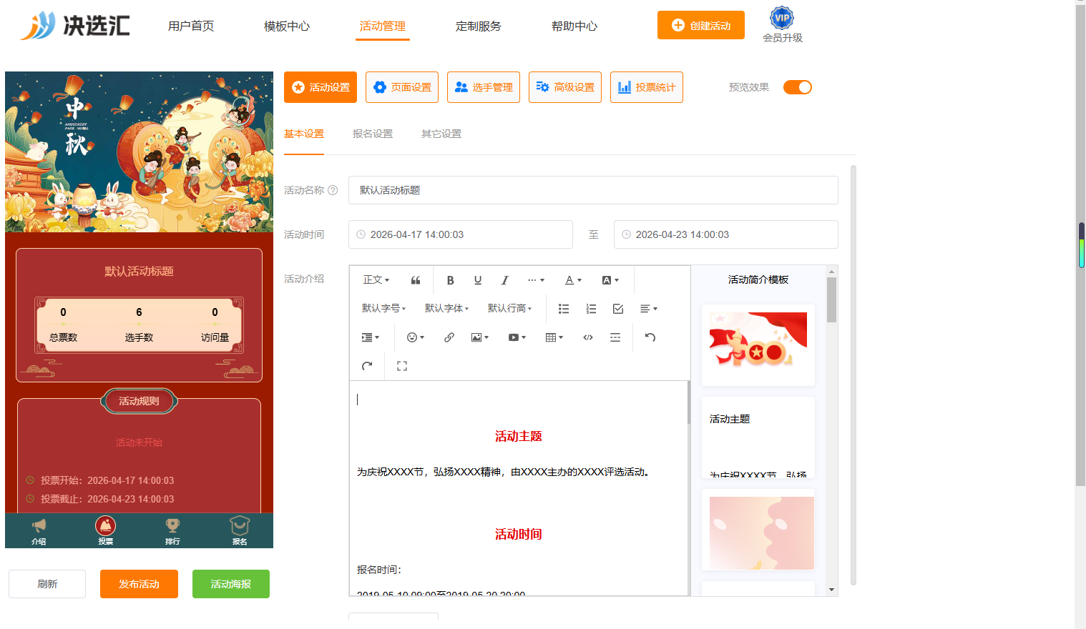Switch to the 基本设置 tab

coord(304,134)
